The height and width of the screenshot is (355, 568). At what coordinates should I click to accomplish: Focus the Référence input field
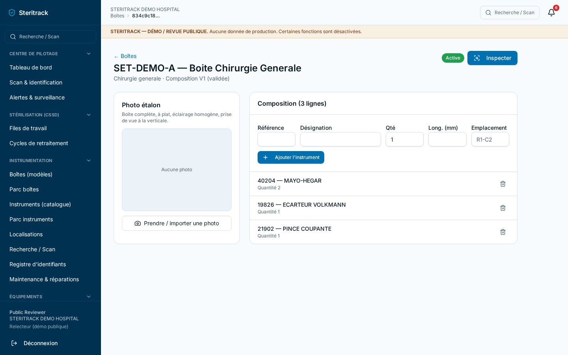pyautogui.click(x=277, y=139)
